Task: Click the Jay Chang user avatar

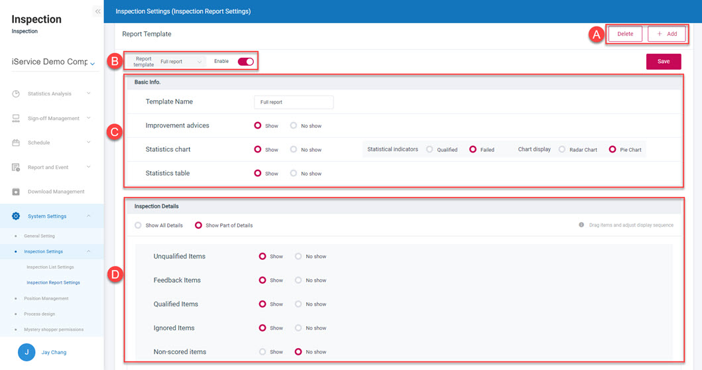Action: pos(27,352)
